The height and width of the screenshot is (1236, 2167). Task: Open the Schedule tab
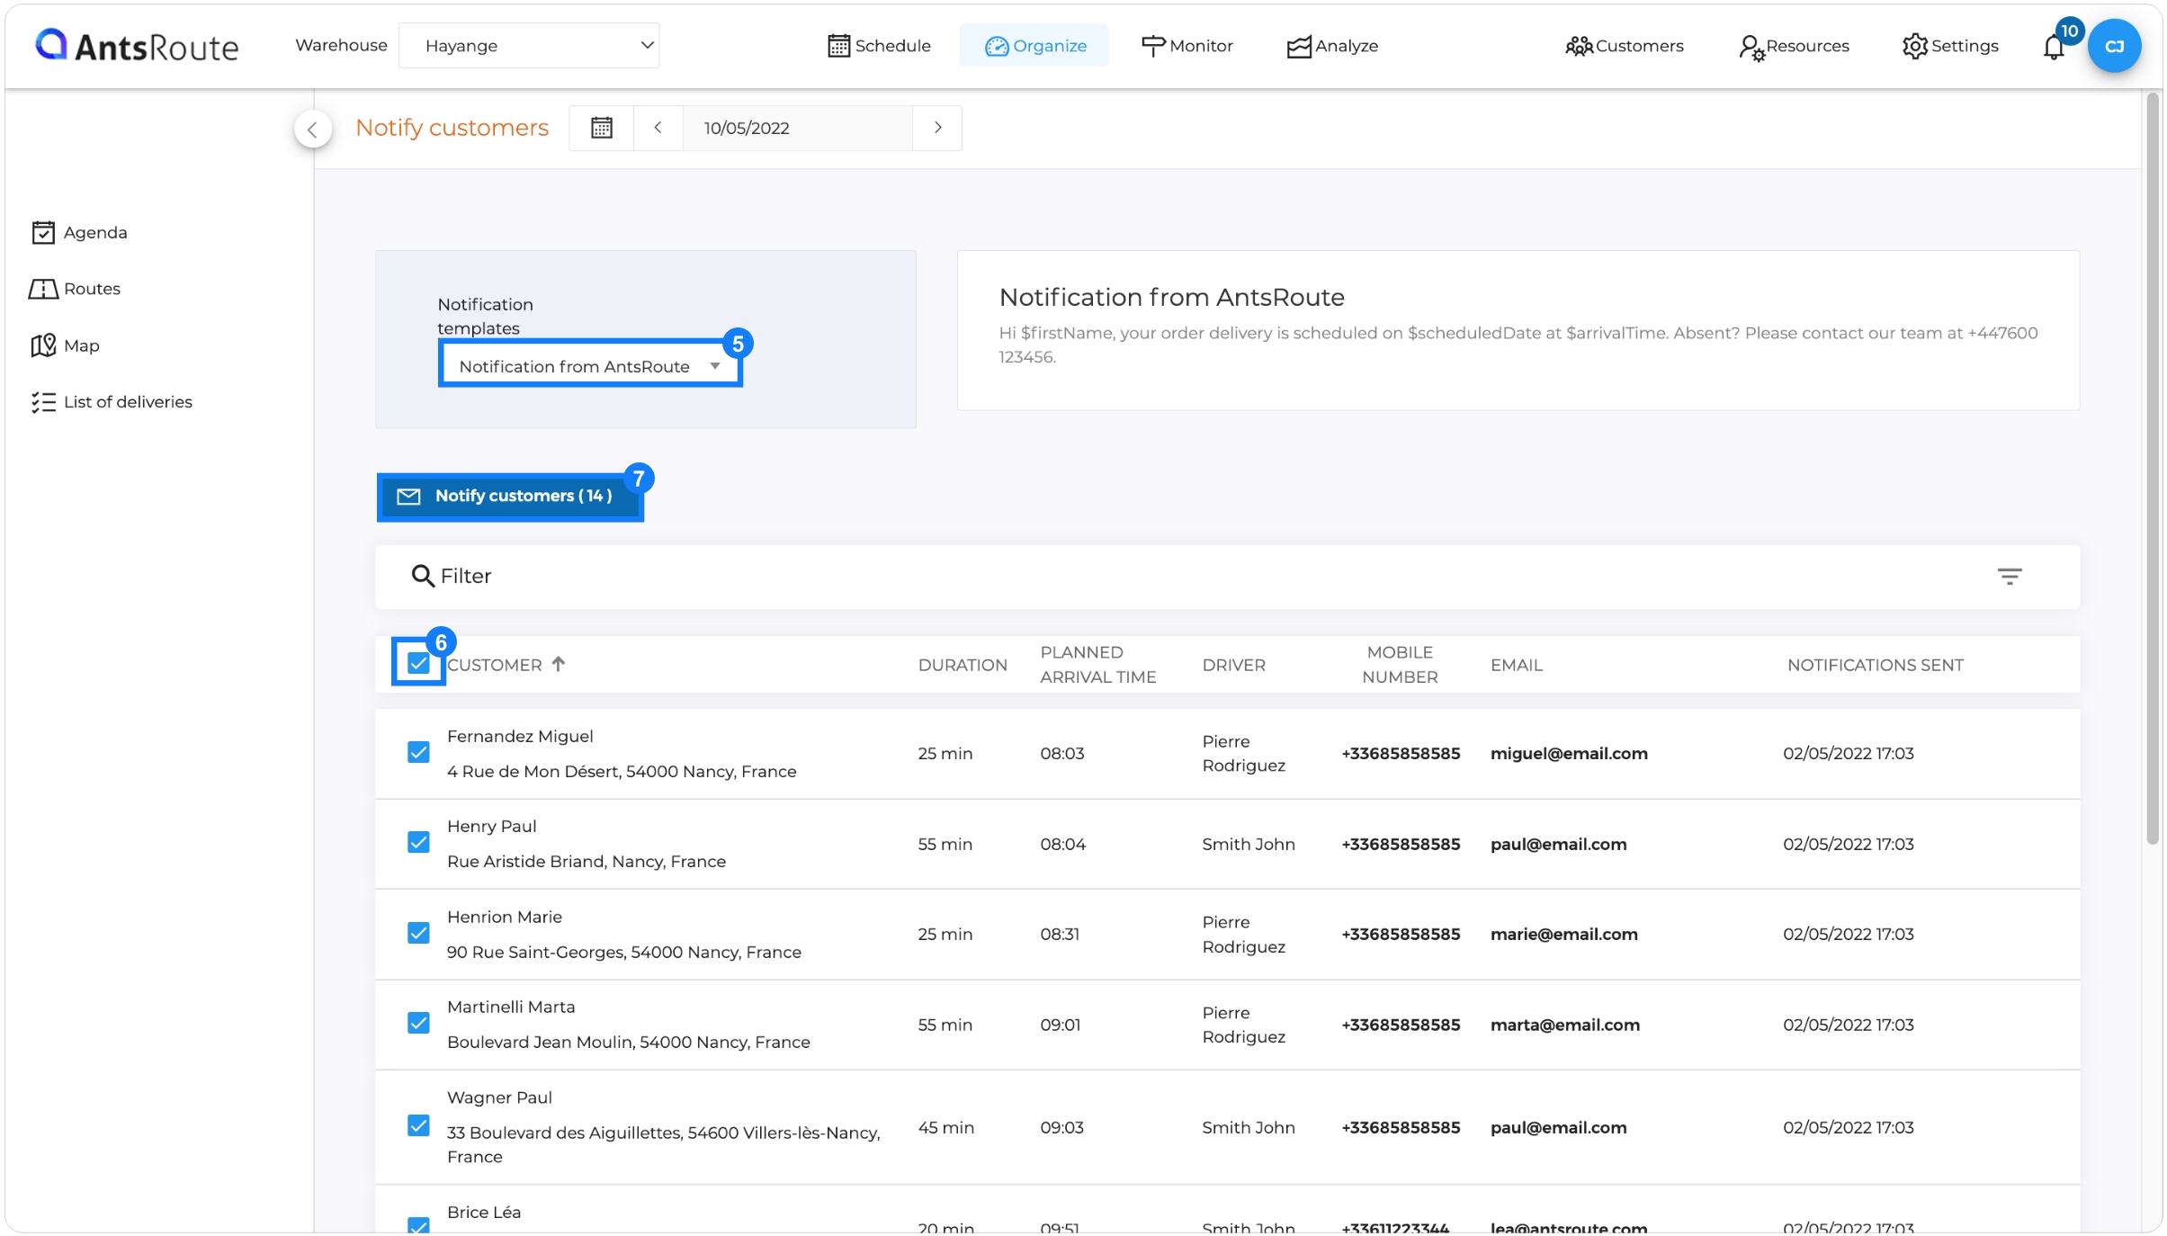click(x=879, y=45)
